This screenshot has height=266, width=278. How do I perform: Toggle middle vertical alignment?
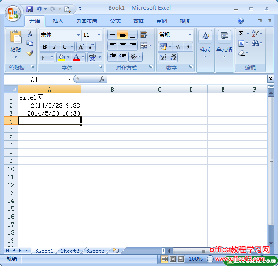point(123,34)
